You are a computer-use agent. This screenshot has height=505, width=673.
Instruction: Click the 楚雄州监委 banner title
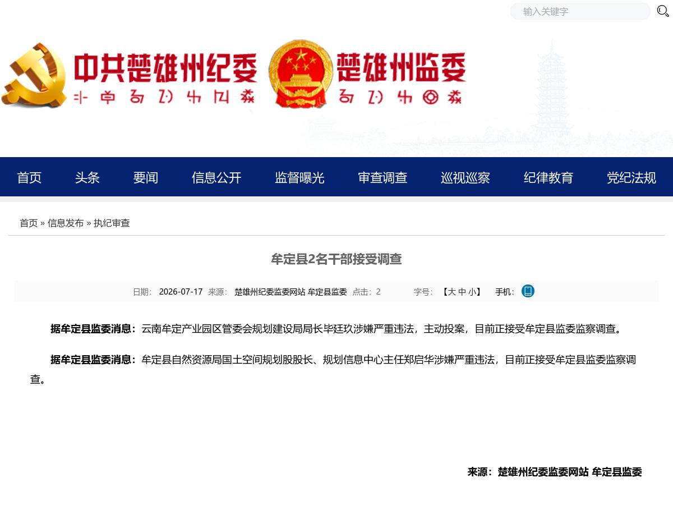click(x=401, y=67)
